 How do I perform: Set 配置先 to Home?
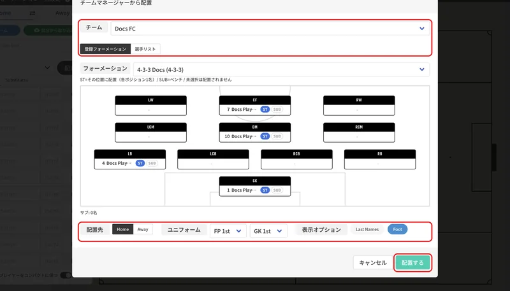click(123, 229)
